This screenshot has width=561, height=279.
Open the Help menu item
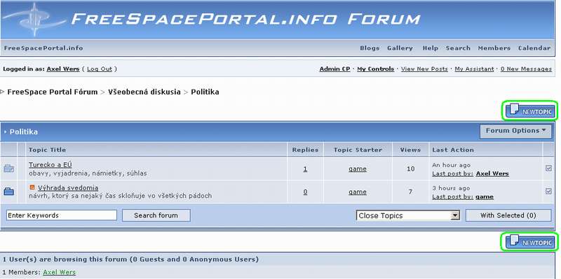pyautogui.click(x=430, y=48)
